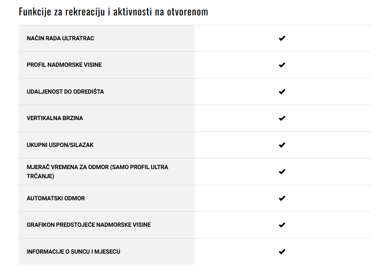Click the VERTIKALNA BRZINA label

pos(55,118)
